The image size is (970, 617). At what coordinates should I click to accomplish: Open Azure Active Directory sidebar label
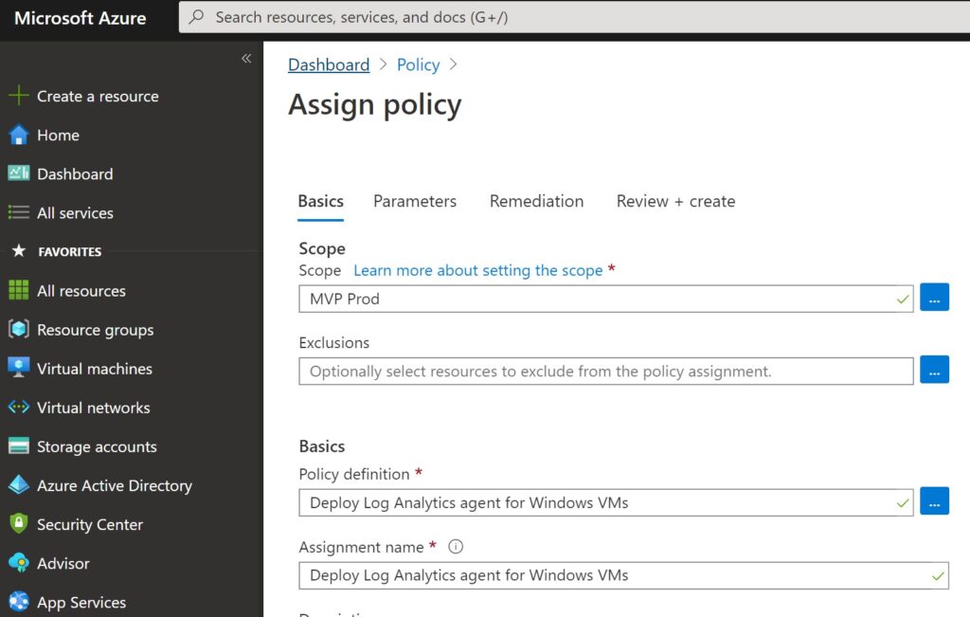pyautogui.click(x=115, y=486)
